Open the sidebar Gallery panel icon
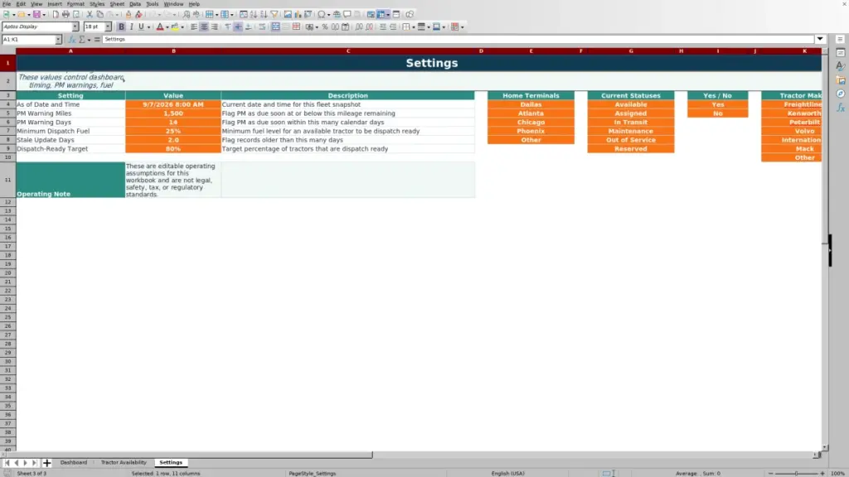 coord(841,80)
